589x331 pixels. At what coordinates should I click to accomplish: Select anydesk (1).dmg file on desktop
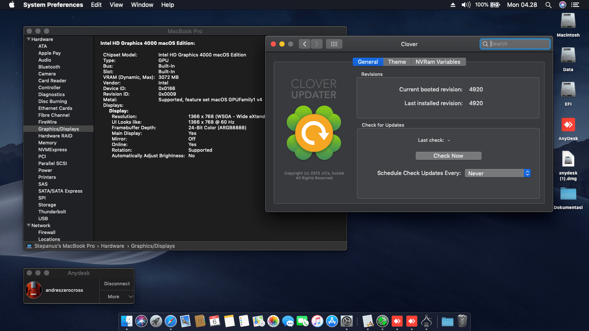point(568,160)
